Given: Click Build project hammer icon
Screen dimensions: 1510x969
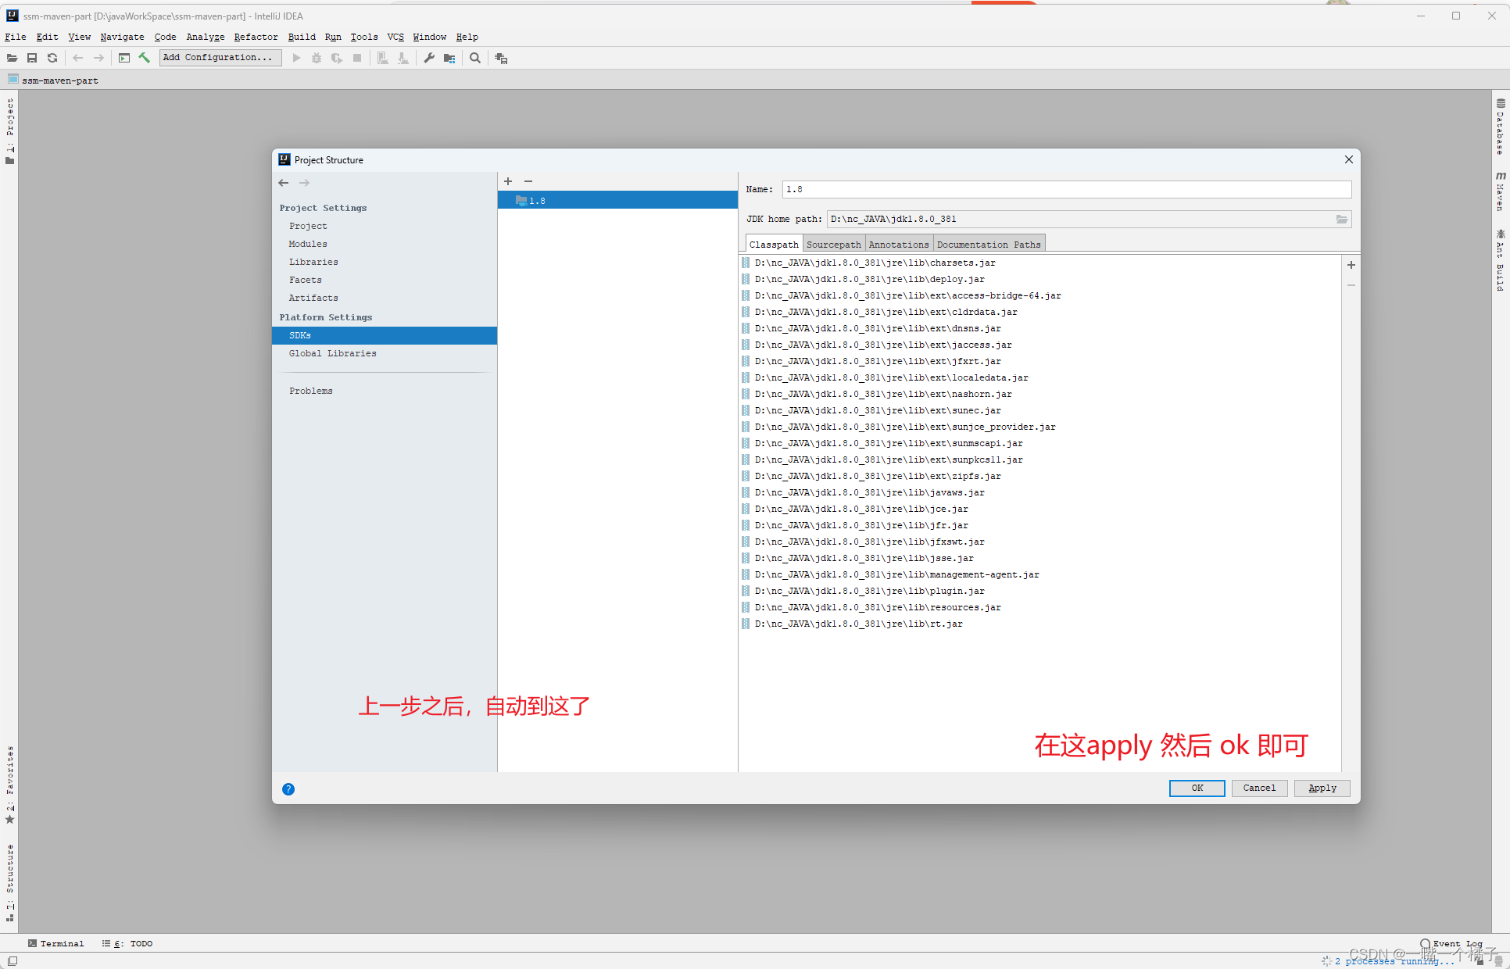Looking at the screenshot, I should [x=145, y=58].
